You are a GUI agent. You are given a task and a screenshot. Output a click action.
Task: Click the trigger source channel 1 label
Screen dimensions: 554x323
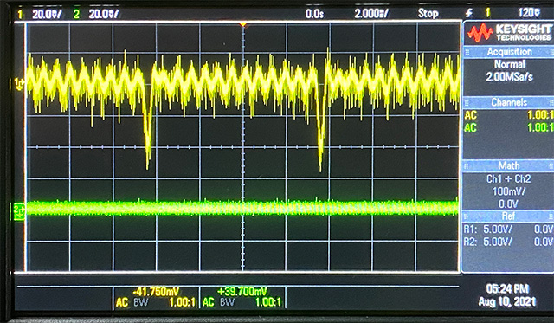(487, 14)
